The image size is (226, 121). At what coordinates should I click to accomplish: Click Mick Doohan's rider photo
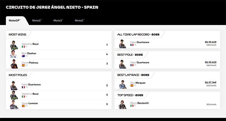[x=14, y=54]
